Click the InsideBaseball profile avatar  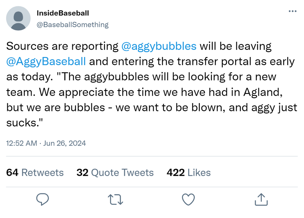[18, 18]
